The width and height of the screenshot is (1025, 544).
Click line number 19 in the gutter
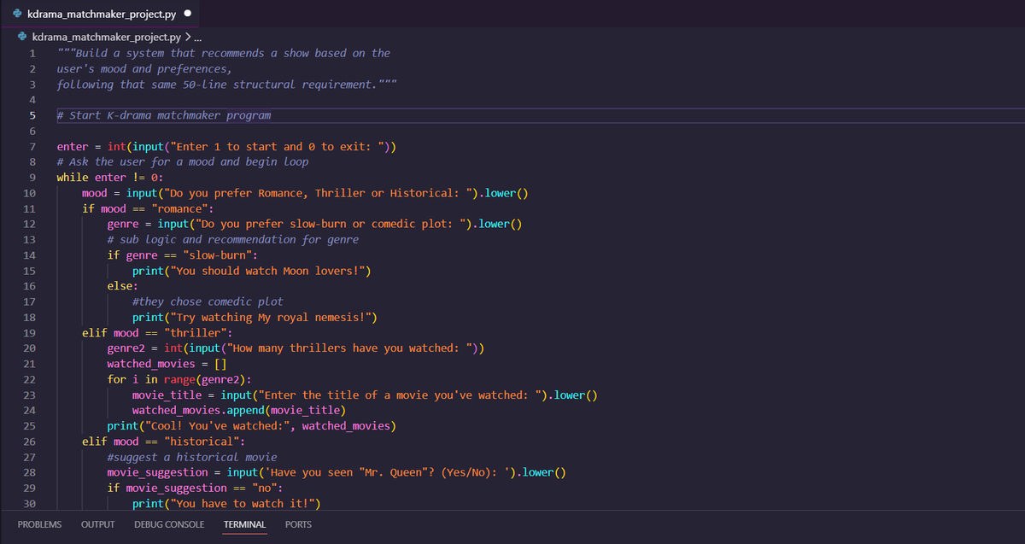29,333
